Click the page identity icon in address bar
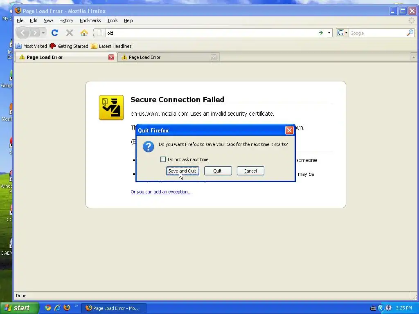 99,33
